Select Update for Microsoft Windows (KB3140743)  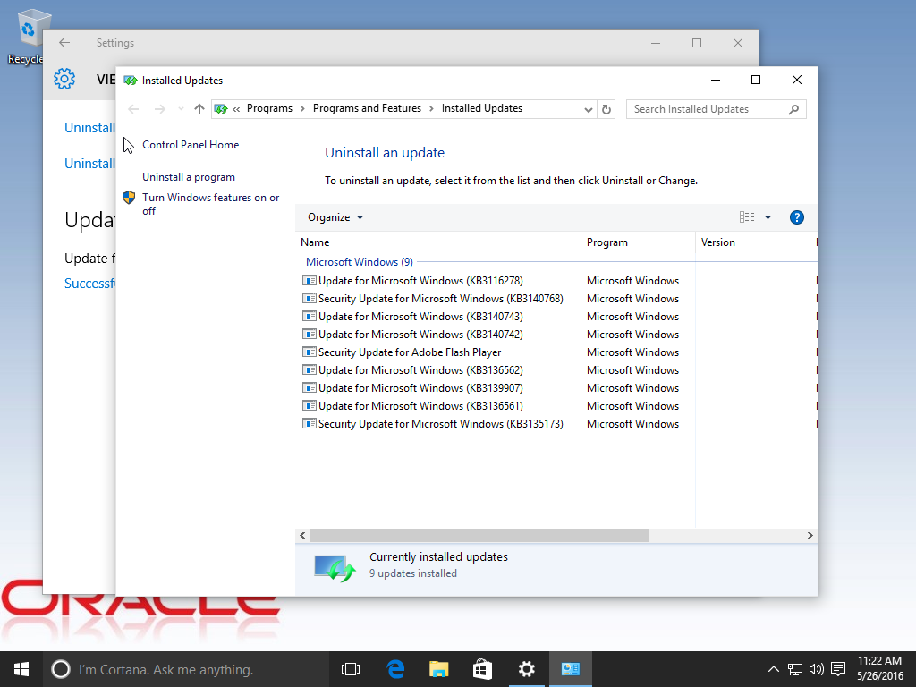[420, 317]
